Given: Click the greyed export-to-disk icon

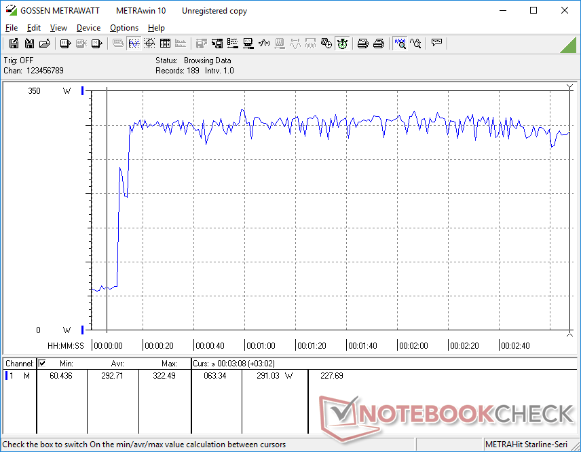Looking at the screenshot, I should 201,44.
